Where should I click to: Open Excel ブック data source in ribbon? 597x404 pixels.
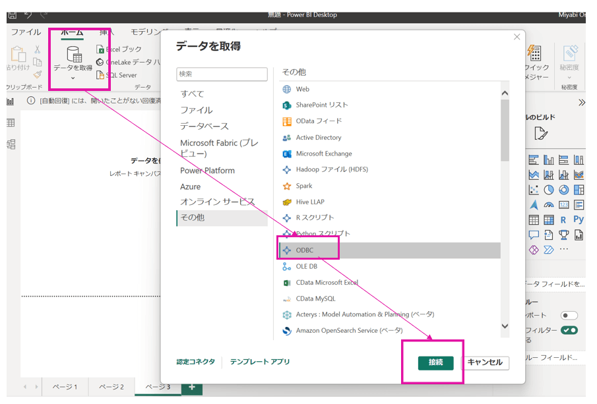point(119,49)
